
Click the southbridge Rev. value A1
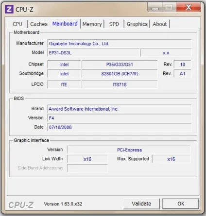pos(182,74)
